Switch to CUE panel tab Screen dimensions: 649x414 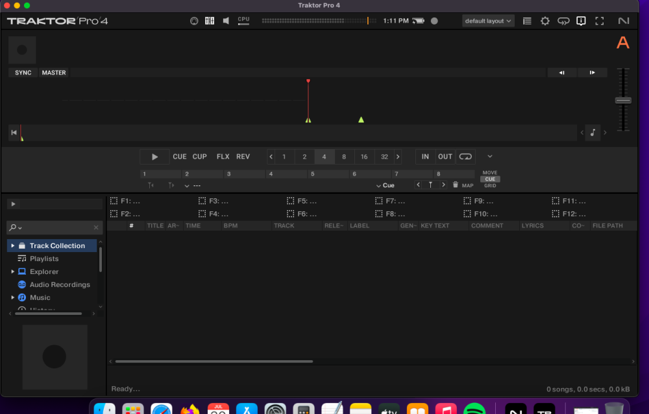point(490,179)
